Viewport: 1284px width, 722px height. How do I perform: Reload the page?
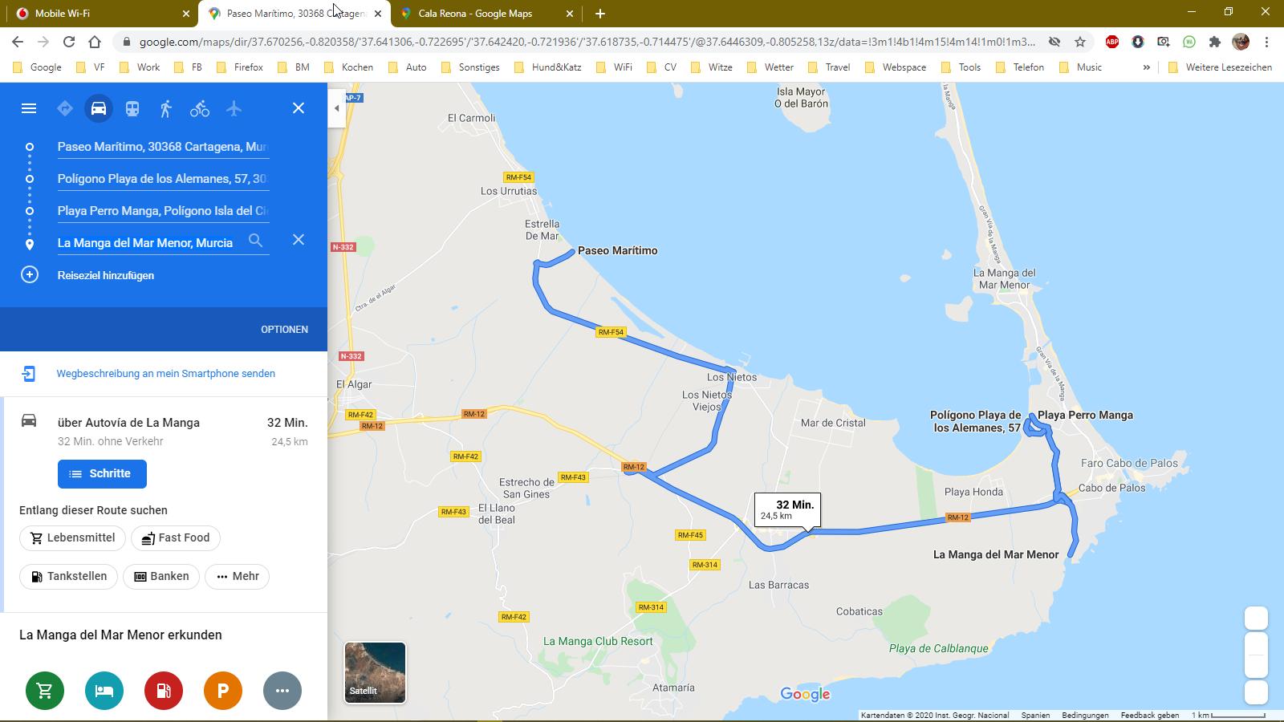click(69, 42)
